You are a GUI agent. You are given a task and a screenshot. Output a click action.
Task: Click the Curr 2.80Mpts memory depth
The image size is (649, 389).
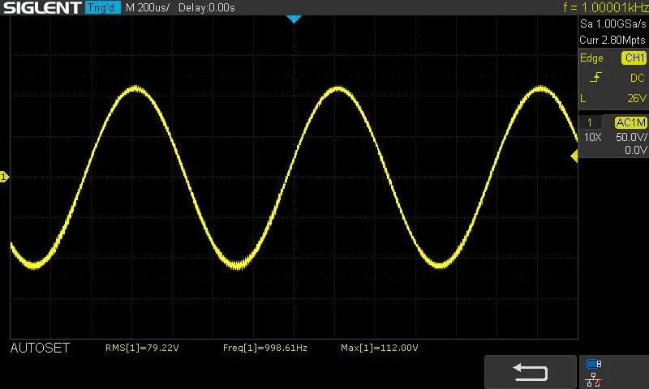tap(612, 40)
